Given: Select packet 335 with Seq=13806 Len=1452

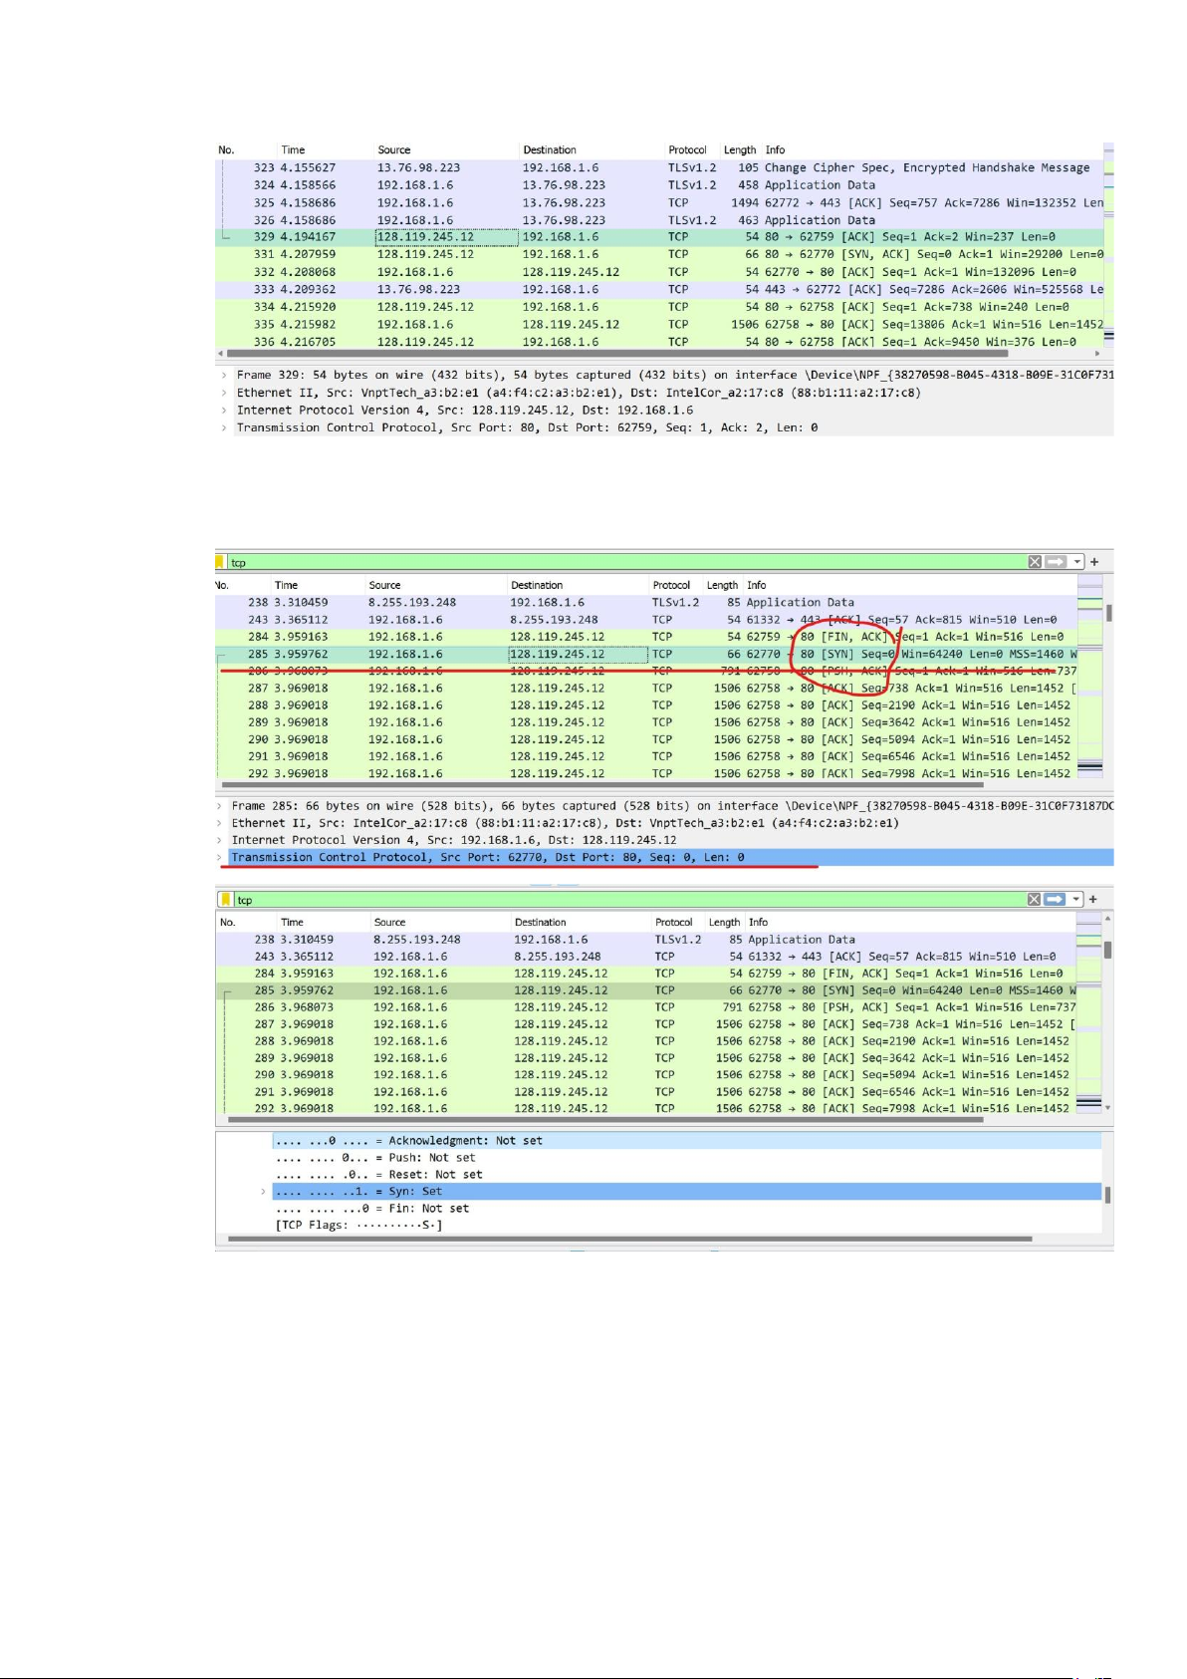Looking at the screenshot, I should 659,324.
